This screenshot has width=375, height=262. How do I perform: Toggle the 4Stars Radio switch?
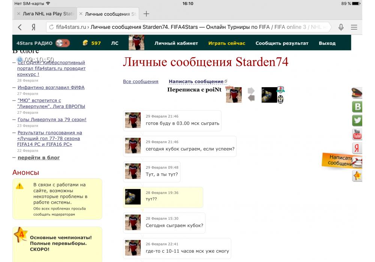point(62,43)
